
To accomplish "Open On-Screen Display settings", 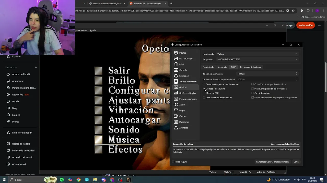I will (186, 93).
